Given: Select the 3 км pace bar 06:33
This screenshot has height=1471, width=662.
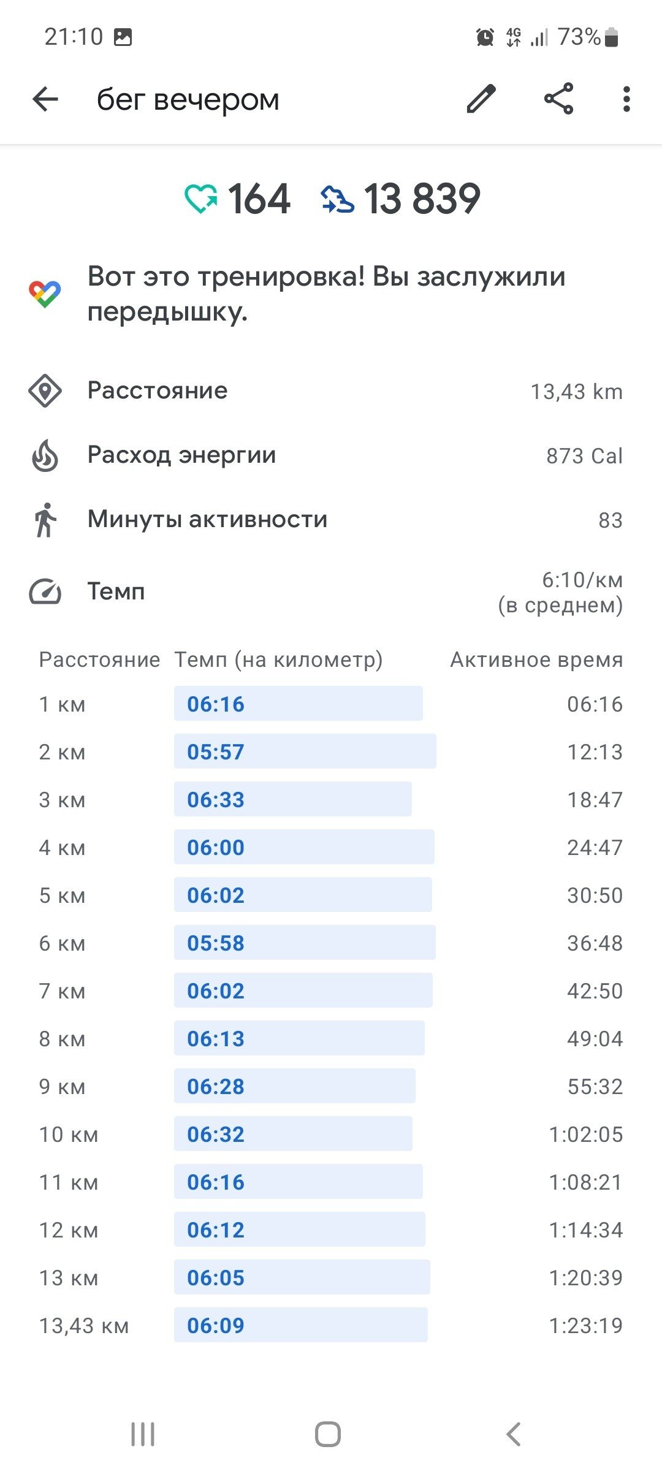Looking at the screenshot, I should point(292,799).
